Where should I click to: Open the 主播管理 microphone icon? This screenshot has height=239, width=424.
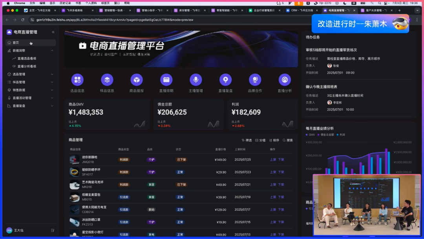point(196,79)
